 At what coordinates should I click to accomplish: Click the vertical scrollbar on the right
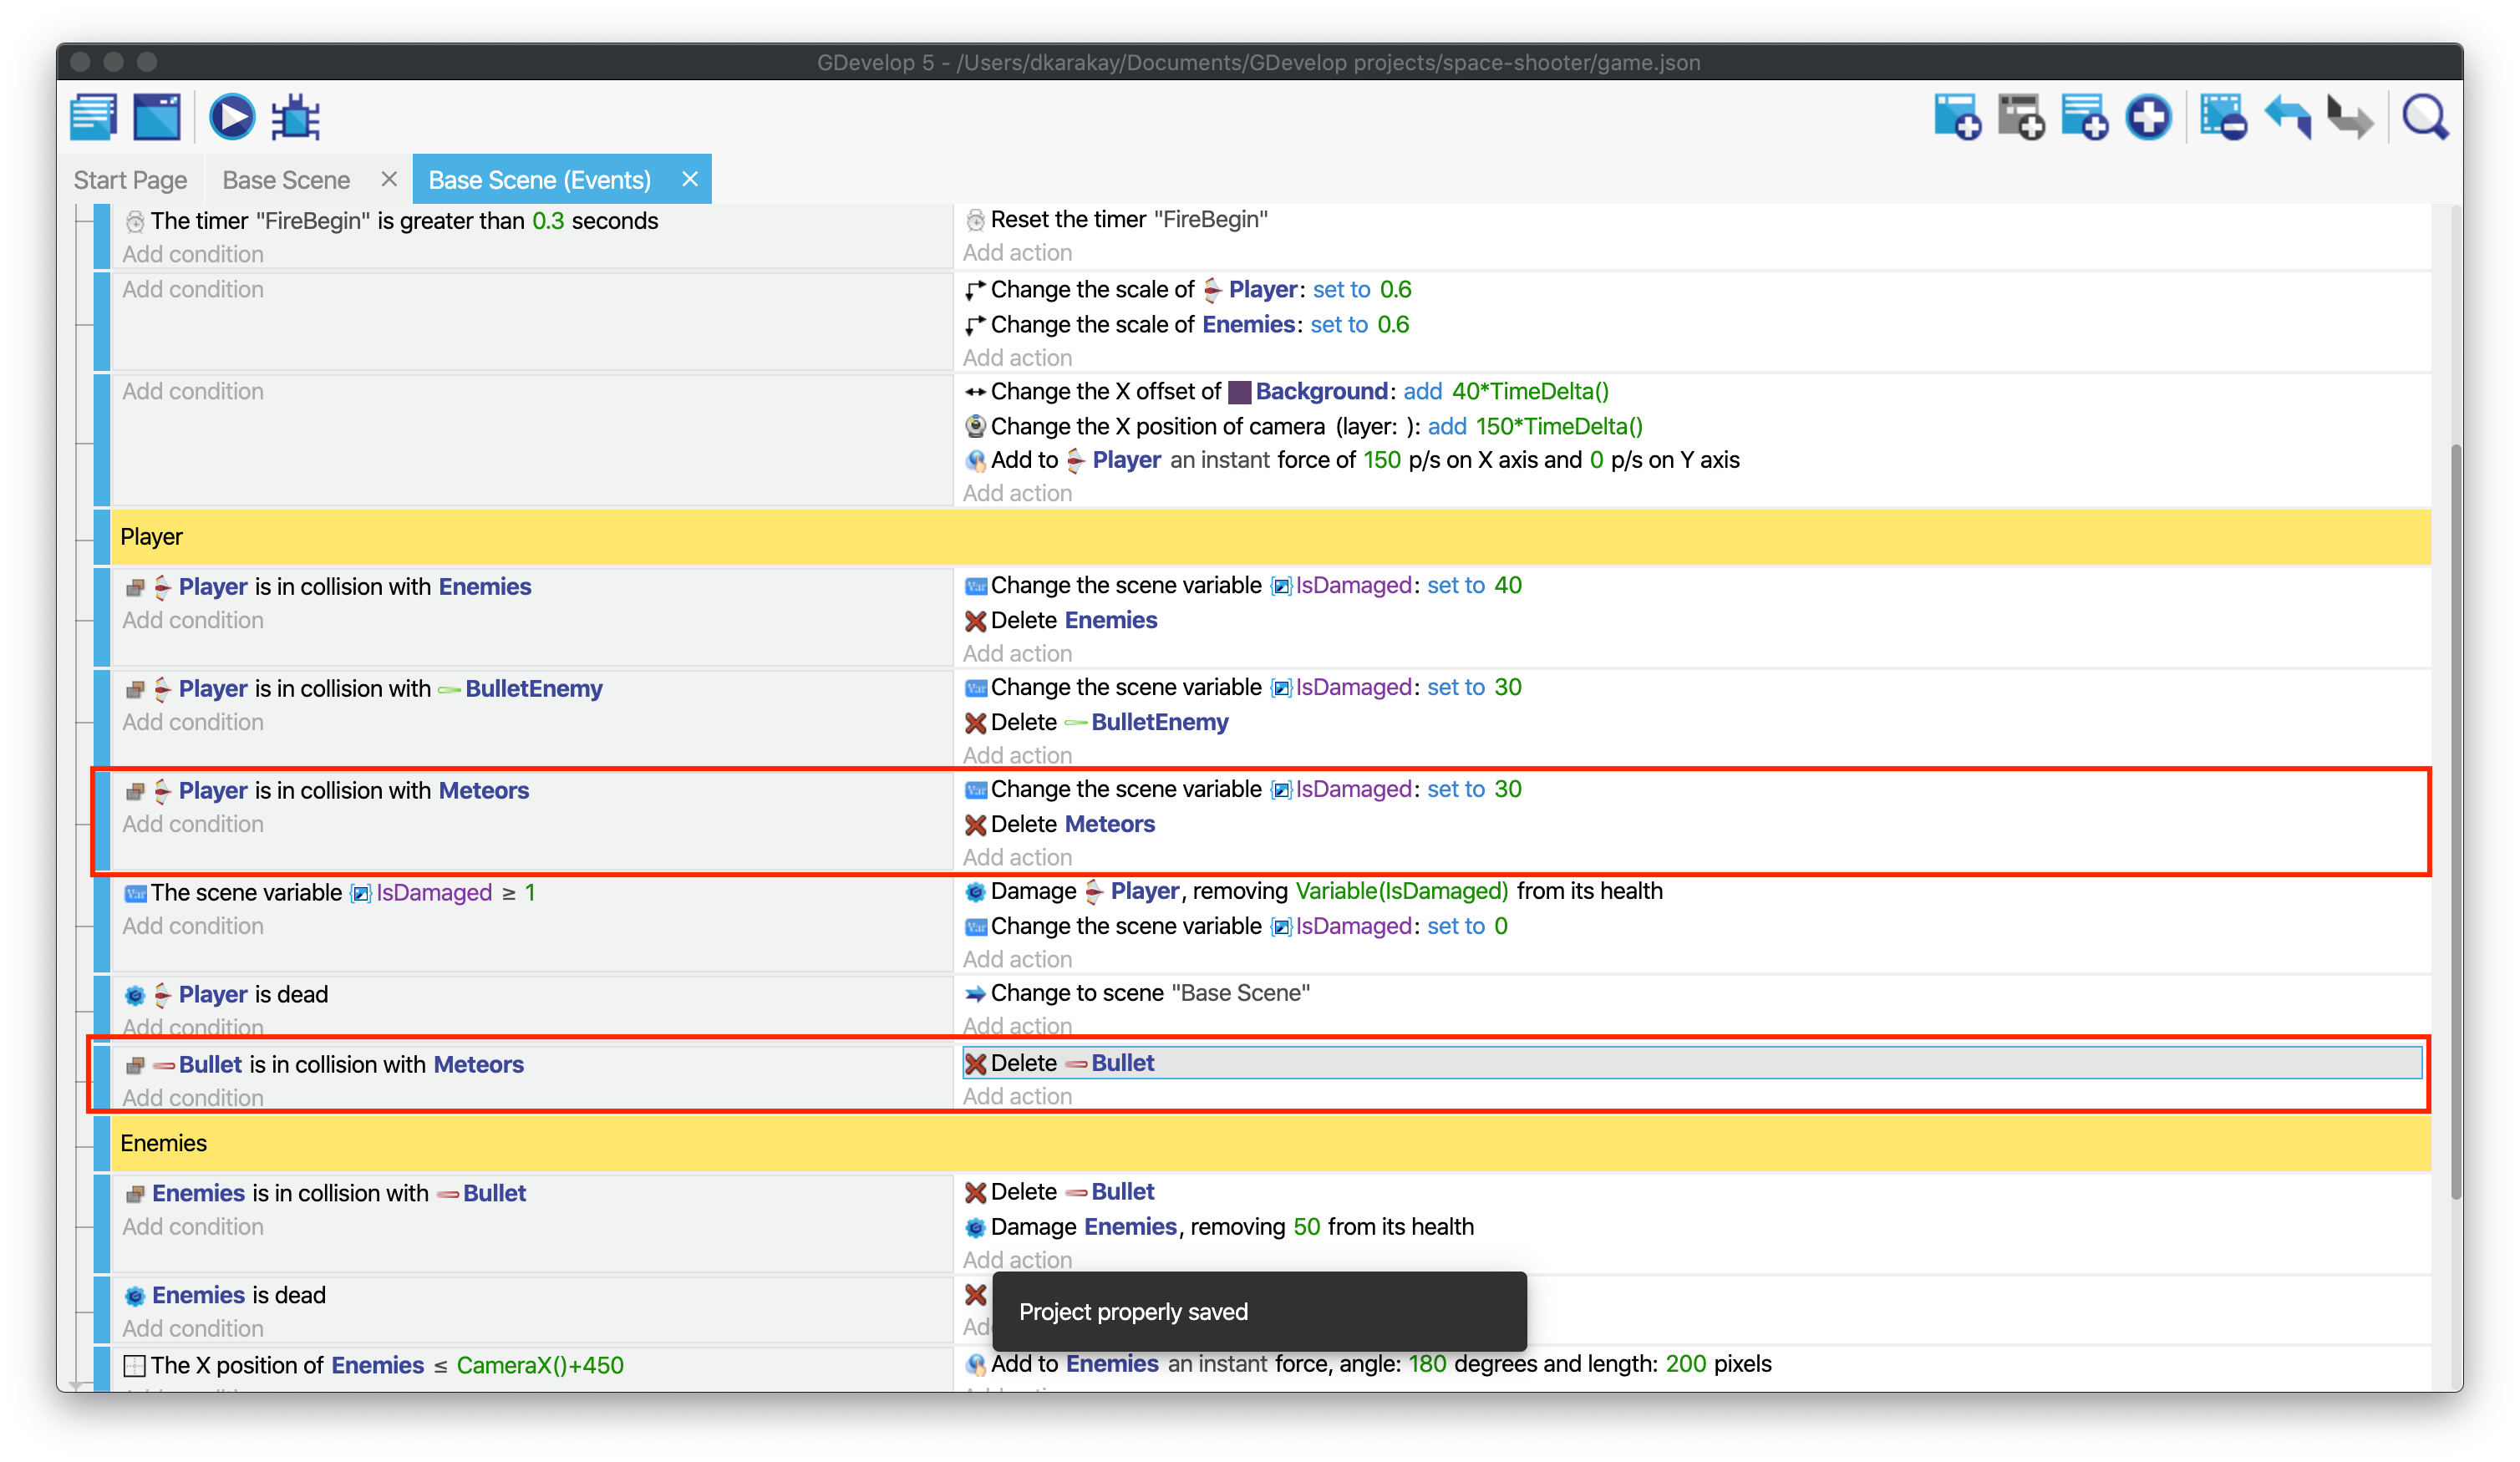(x=2455, y=820)
